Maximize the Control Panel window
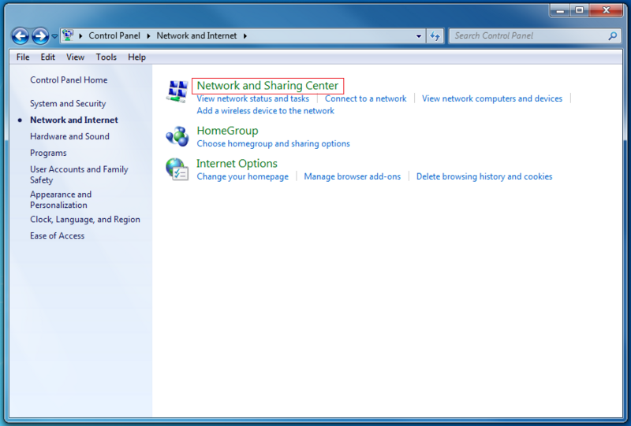This screenshot has width=631, height=426. [x=579, y=10]
